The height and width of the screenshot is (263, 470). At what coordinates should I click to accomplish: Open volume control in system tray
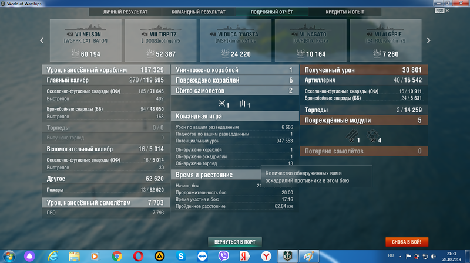(x=434, y=257)
